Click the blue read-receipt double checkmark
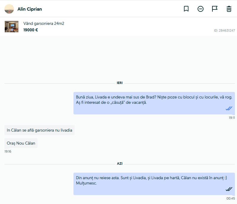Screen dimensions: 237x204 click(x=229, y=108)
